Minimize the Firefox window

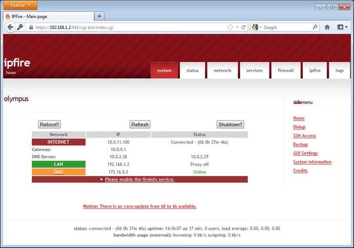320,7
